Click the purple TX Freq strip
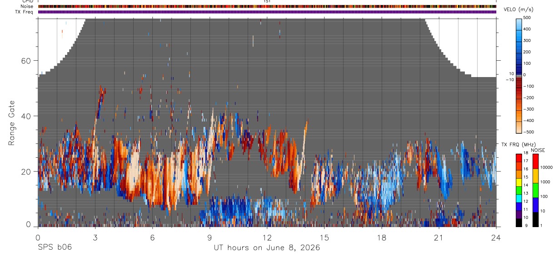 [267, 12]
